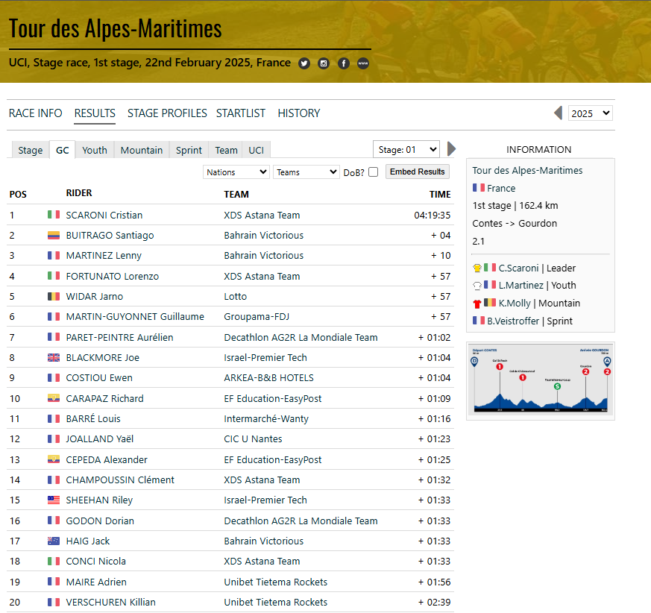Open the Bahrain Victorious team link for BUITRAGO
The image size is (651, 613).
(x=264, y=235)
